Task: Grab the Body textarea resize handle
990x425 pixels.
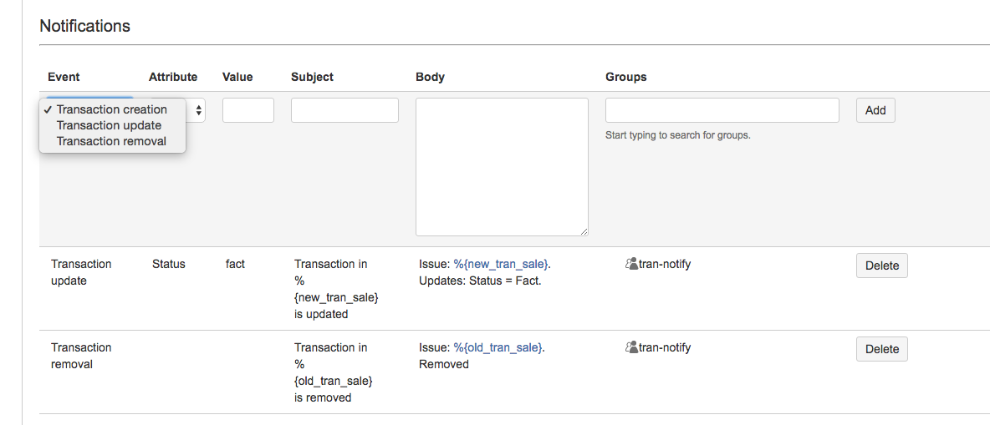Action: tap(584, 231)
